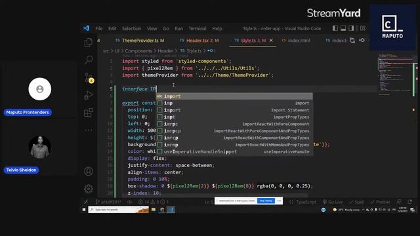420x236 pixels.
Task: Open errors and warnings count in status bar
Action: click(x=153, y=202)
